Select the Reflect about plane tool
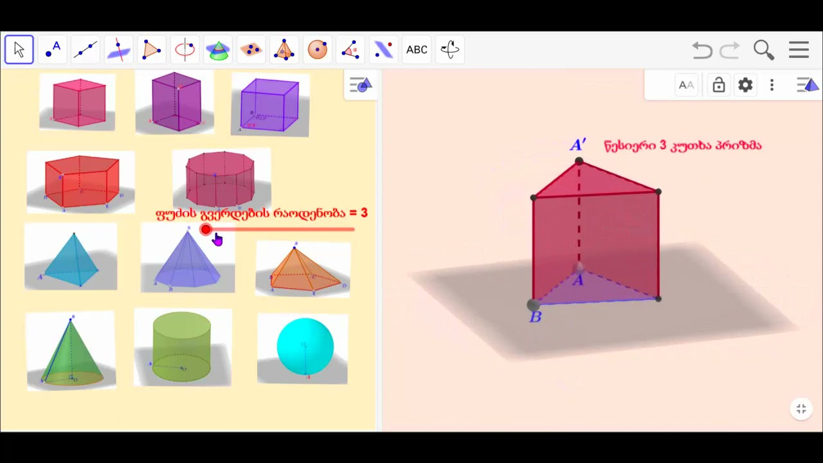Viewport: 823px width, 463px height. pos(383,50)
